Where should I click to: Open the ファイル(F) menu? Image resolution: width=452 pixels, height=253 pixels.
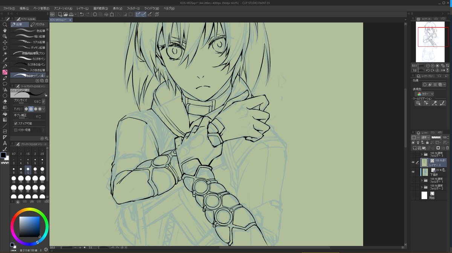coord(9,8)
